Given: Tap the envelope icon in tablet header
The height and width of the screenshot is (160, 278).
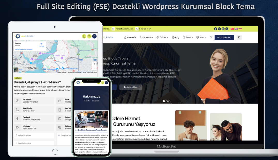Looking at the screenshot, I should click(89, 36).
